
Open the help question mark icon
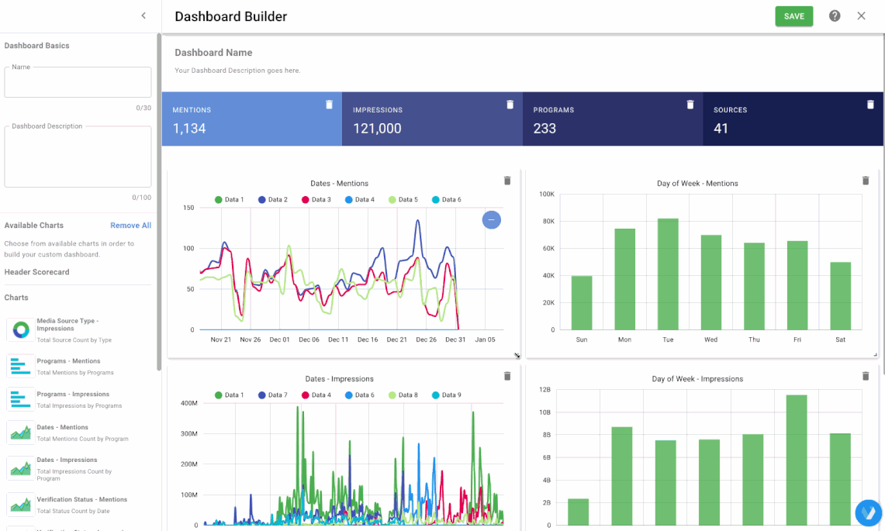[x=834, y=16]
